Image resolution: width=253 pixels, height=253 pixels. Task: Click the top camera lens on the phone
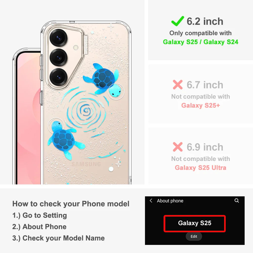click(x=58, y=38)
